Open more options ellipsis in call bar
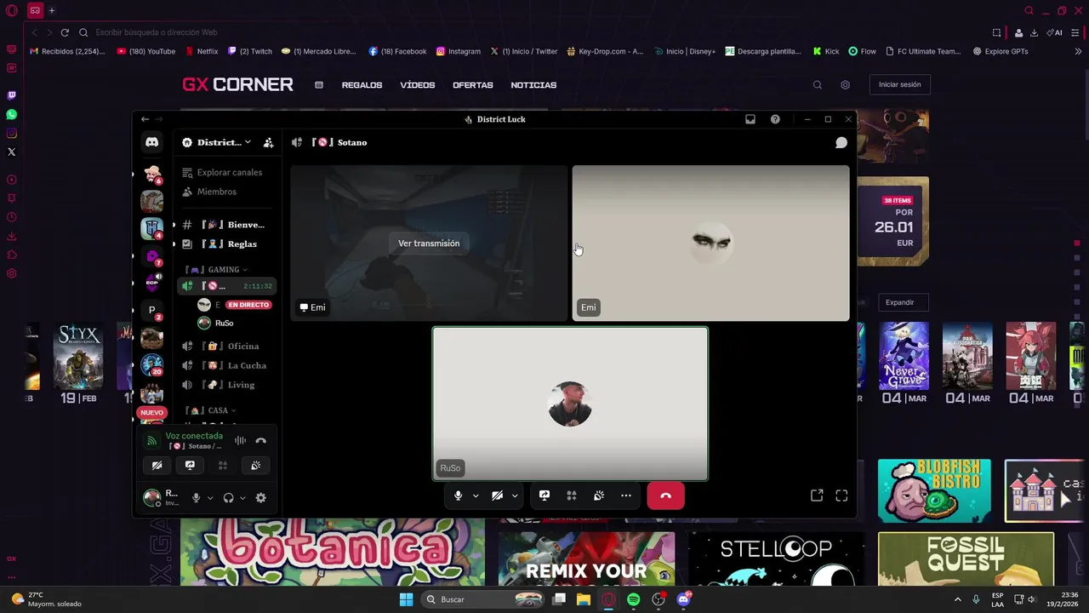Screen dimensions: 1089x613 (x=626, y=496)
